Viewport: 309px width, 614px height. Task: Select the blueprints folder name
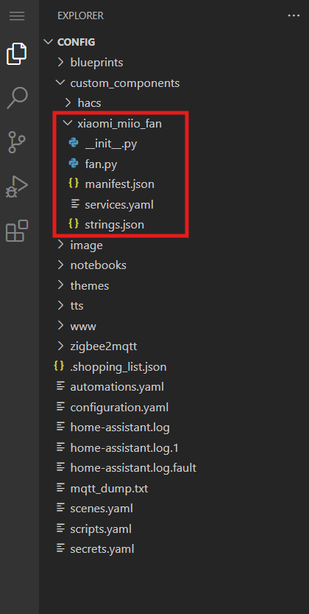96,62
